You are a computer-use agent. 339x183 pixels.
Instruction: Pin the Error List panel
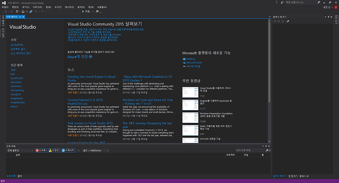(266, 146)
